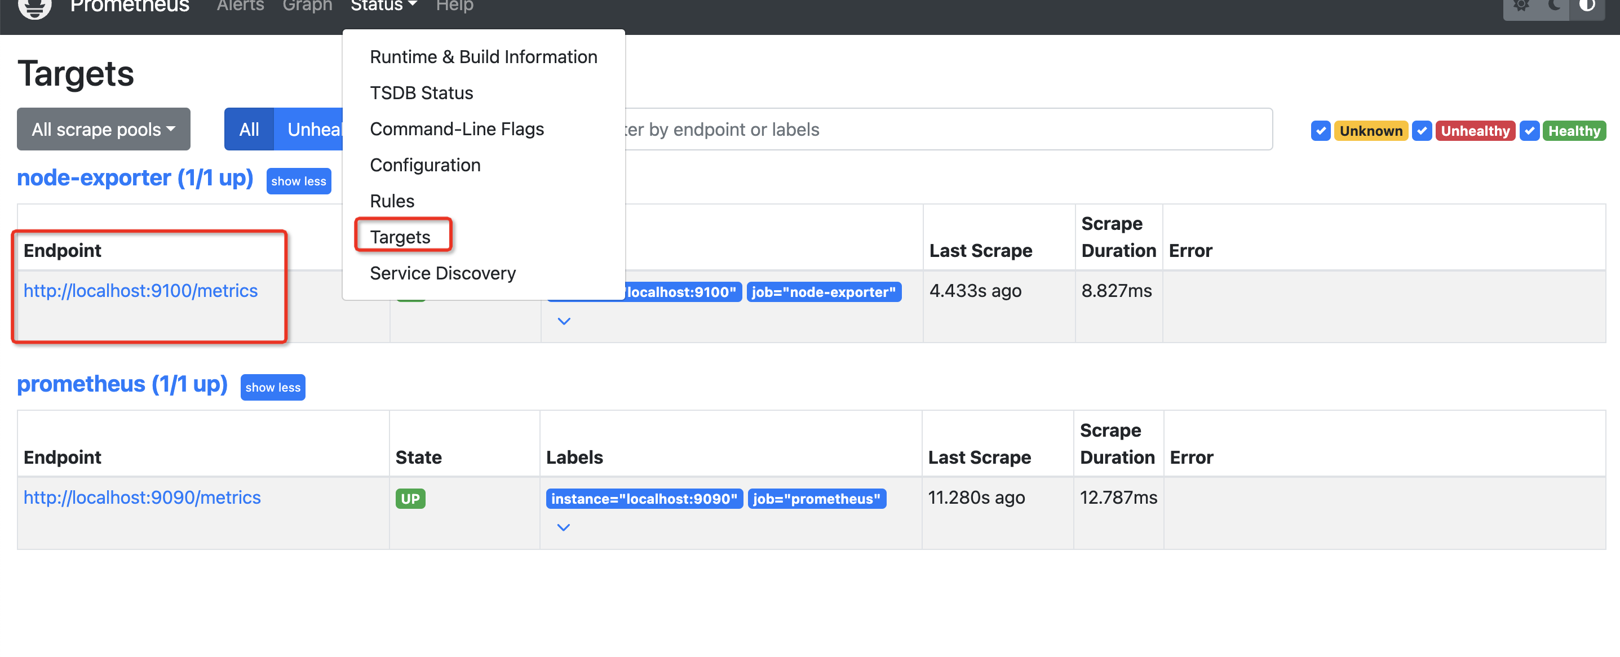
Task: Open TSDB Status menu item
Action: (484, 93)
